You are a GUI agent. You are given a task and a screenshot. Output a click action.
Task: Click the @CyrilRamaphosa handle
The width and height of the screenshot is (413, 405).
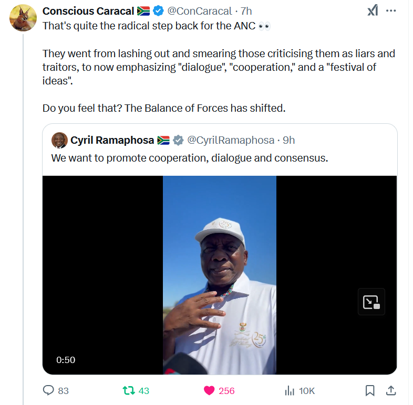231,140
